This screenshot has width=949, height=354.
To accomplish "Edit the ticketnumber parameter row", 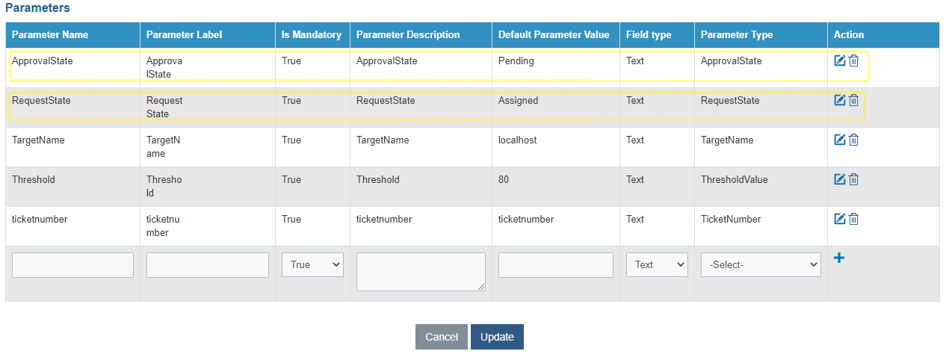I will point(839,219).
